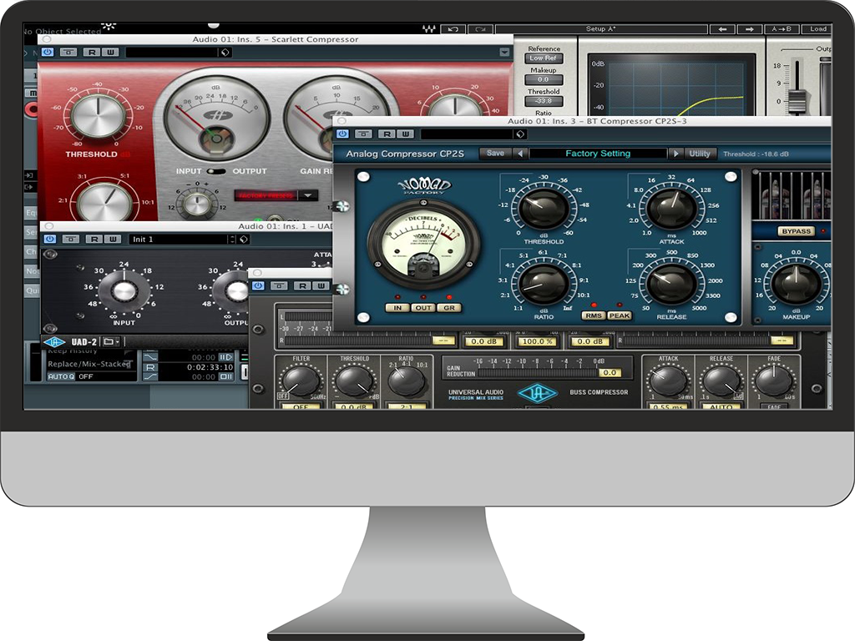Enable Read automation in Scarlett Compressor window
The height and width of the screenshot is (641, 855).
(x=92, y=53)
